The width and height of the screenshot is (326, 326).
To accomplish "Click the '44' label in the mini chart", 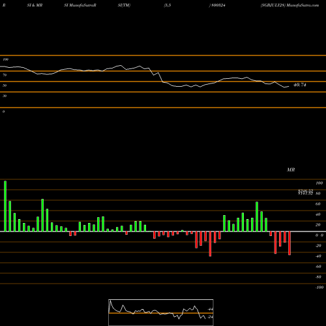I will pyautogui.click(x=210, y=309).
